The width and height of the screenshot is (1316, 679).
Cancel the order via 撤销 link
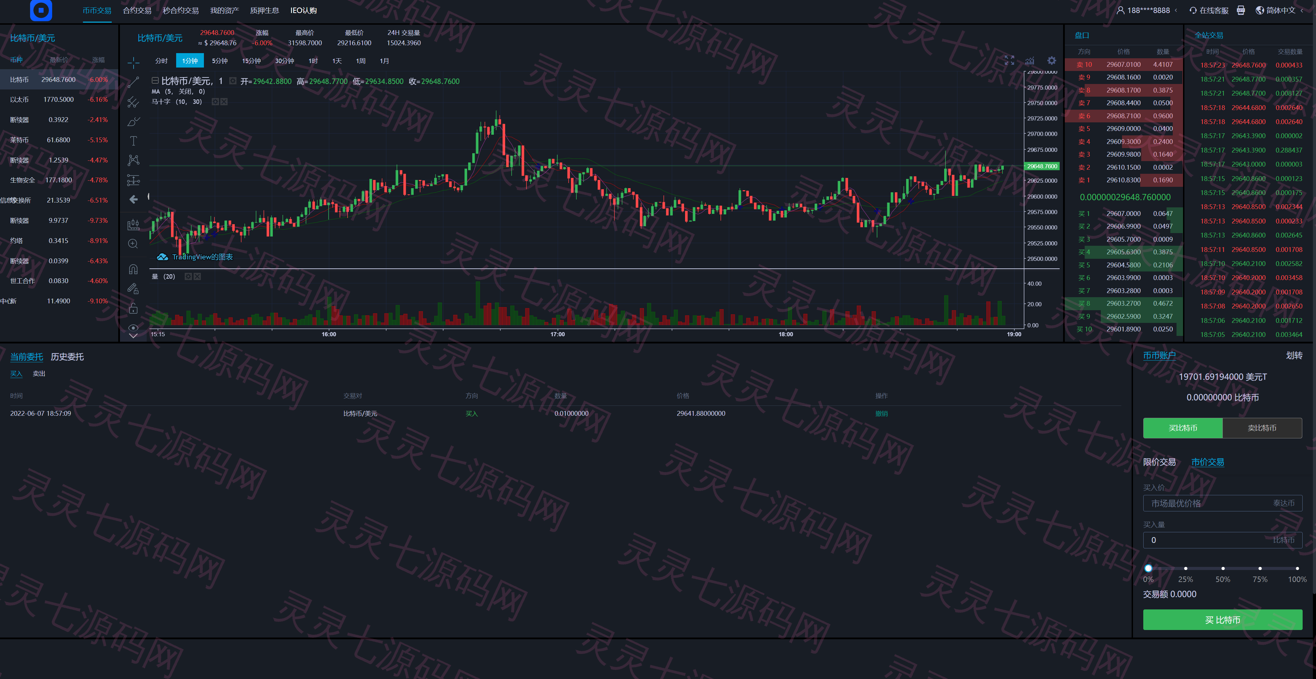(x=881, y=413)
